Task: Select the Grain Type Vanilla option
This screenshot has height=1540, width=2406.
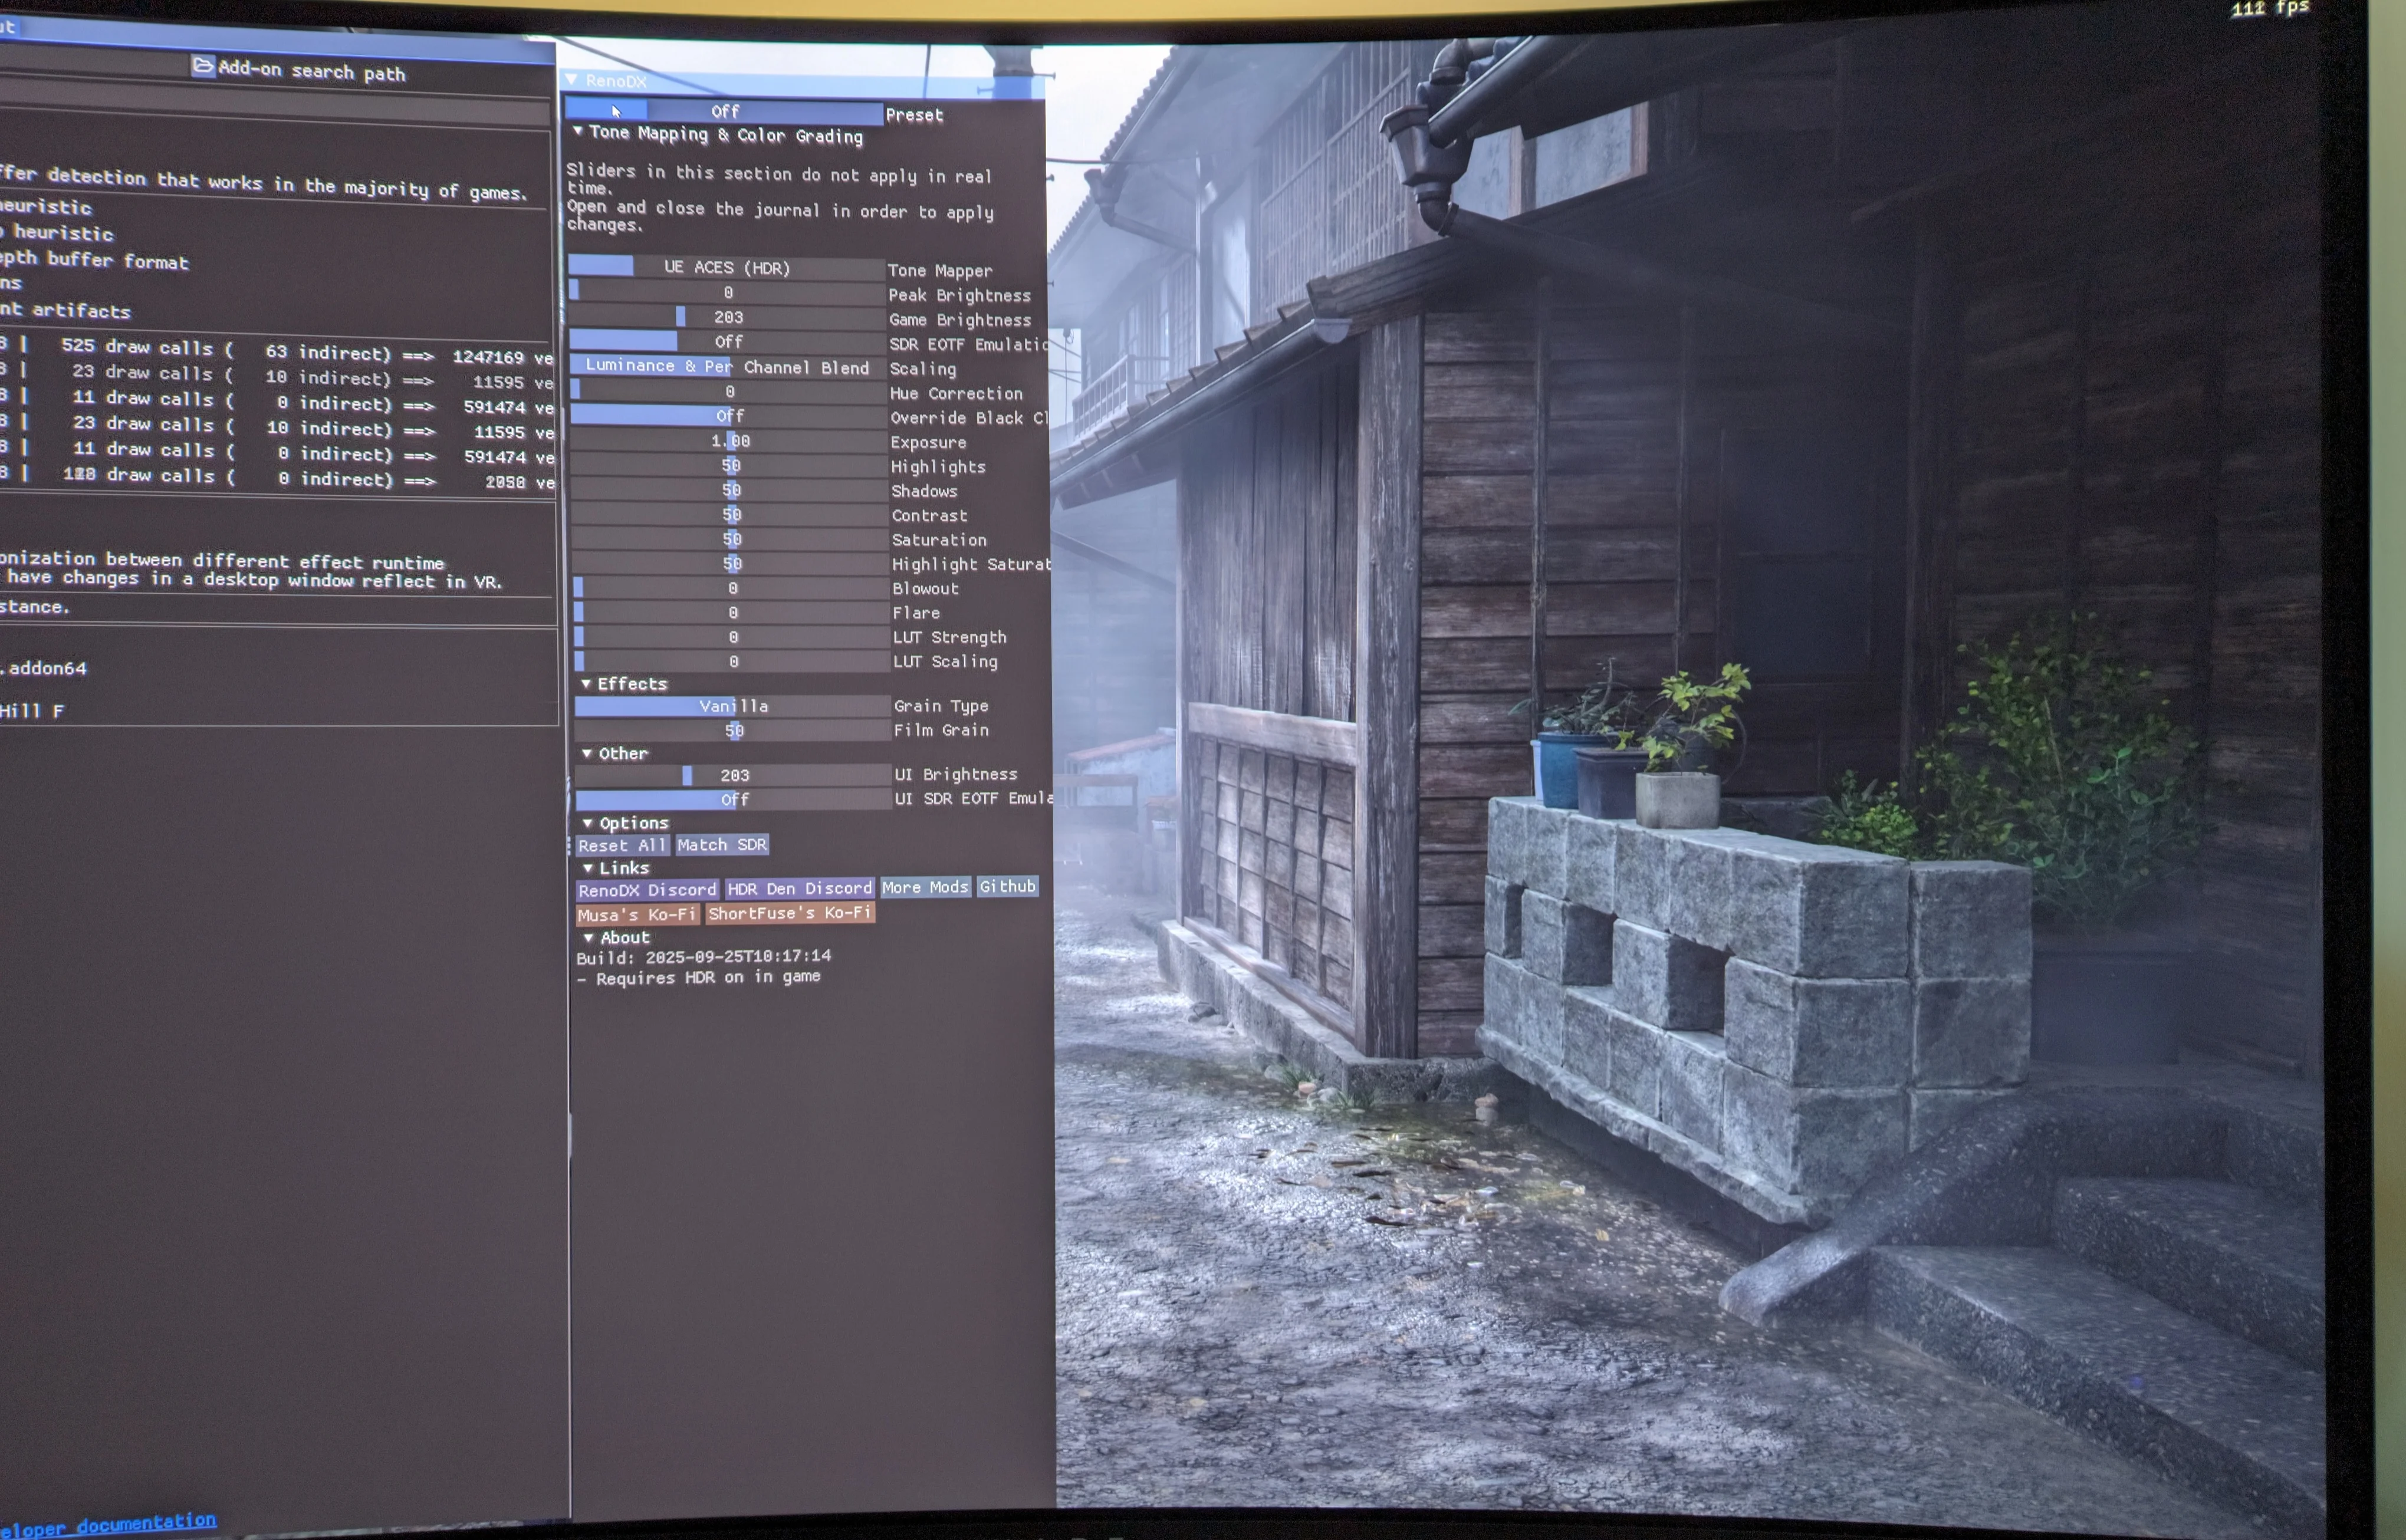Action: pyautogui.click(x=733, y=706)
